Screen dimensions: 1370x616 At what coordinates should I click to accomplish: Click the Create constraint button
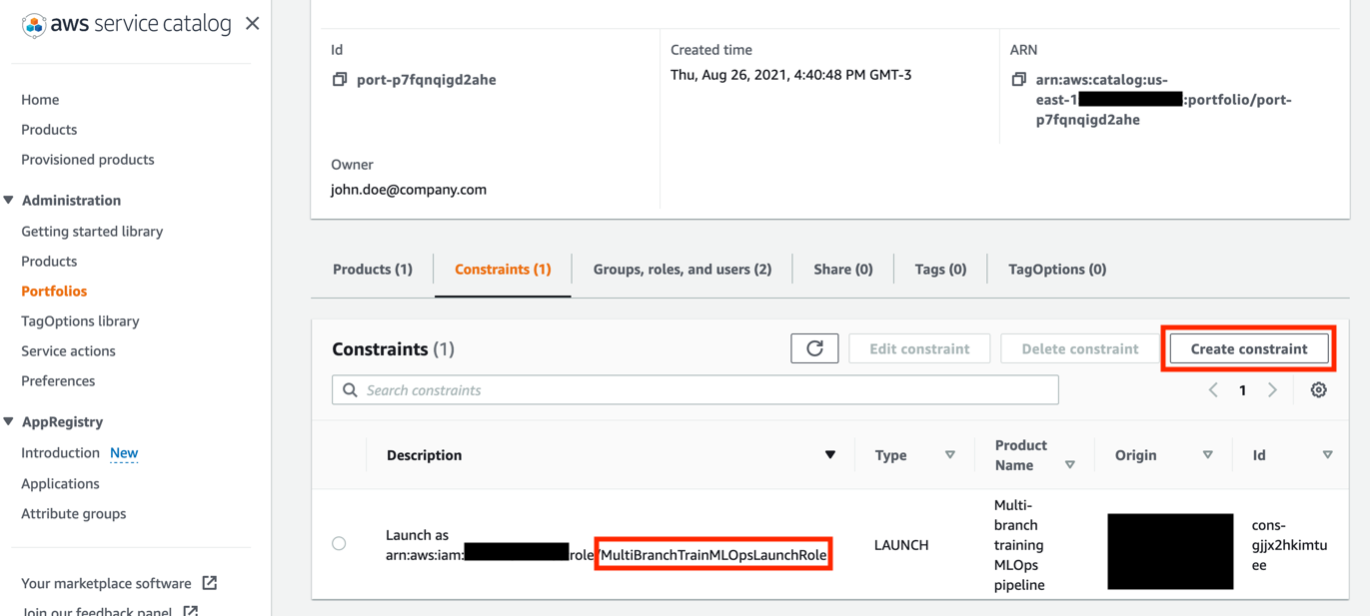[1249, 348]
